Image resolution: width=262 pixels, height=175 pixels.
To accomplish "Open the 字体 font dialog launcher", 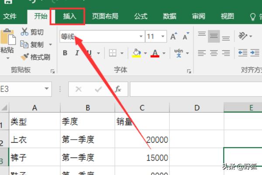I will pyautogui.click(x=189, y=71).
